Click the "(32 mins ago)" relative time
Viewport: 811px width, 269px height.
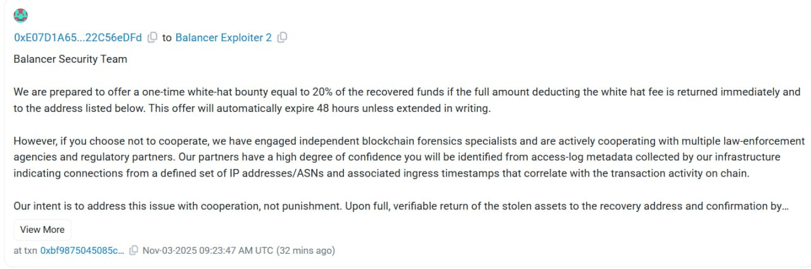pyautogui.click(x=305, y=251)
